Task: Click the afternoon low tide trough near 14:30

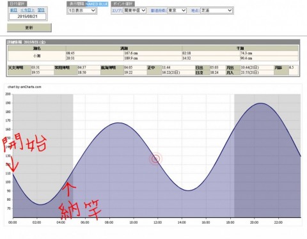Action: (188, 190)
